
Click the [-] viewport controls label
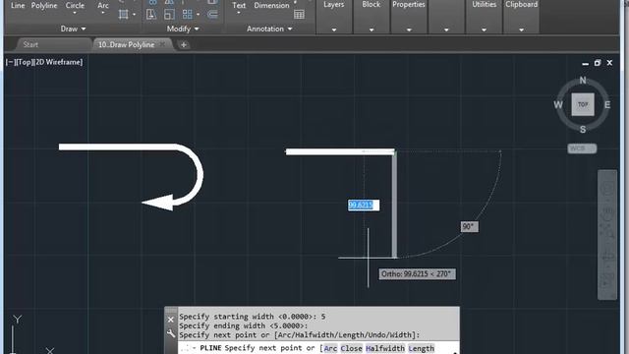click(10, 62)
